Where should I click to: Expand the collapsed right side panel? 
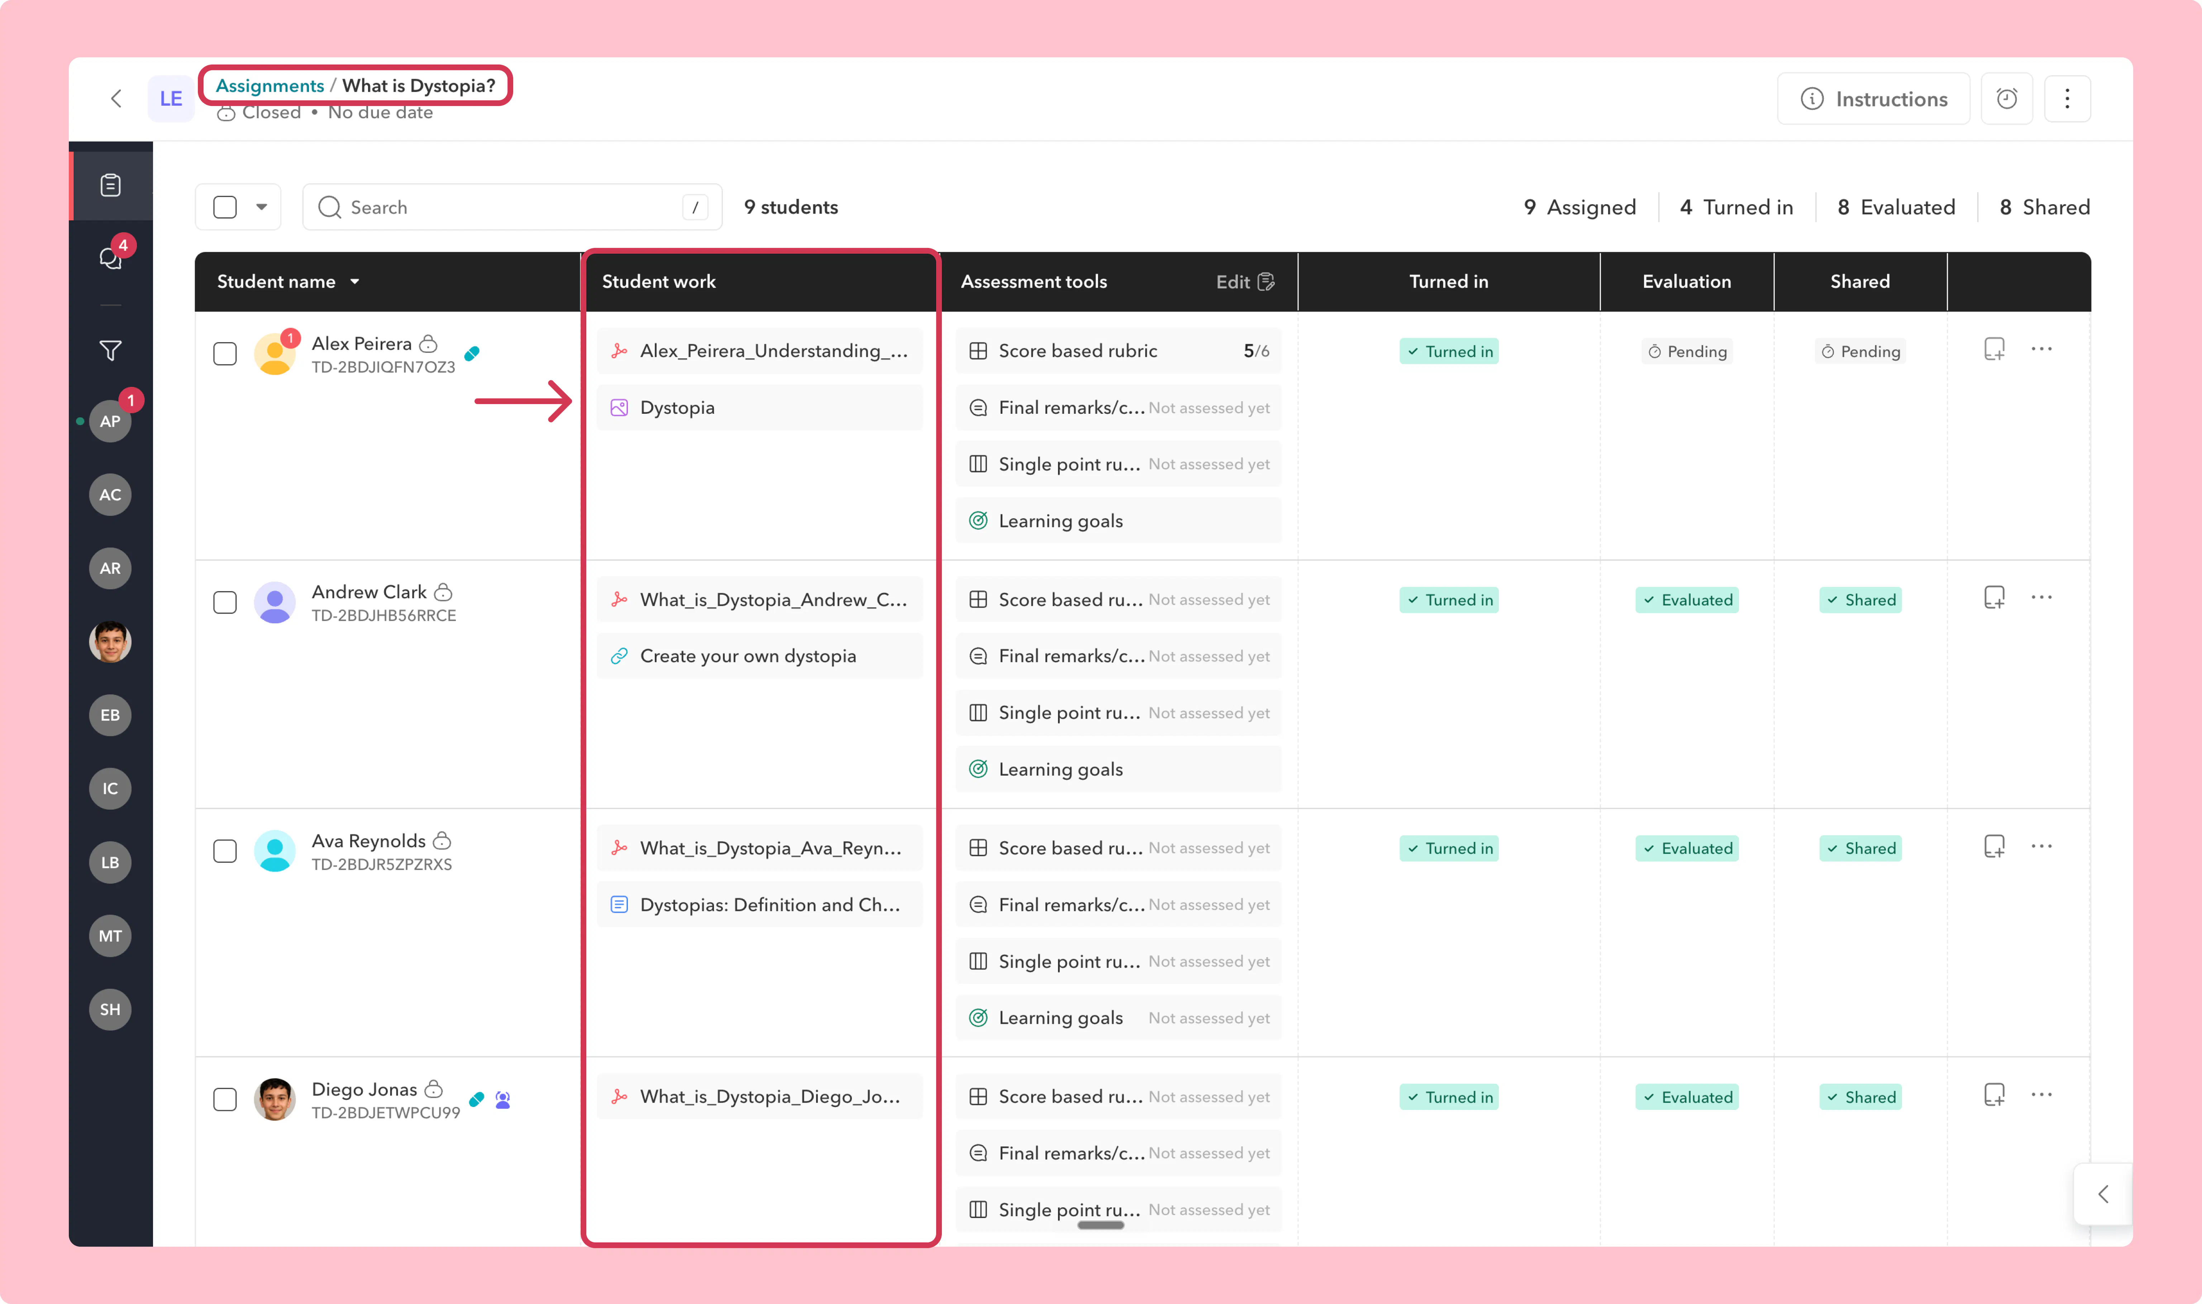2103,1194
